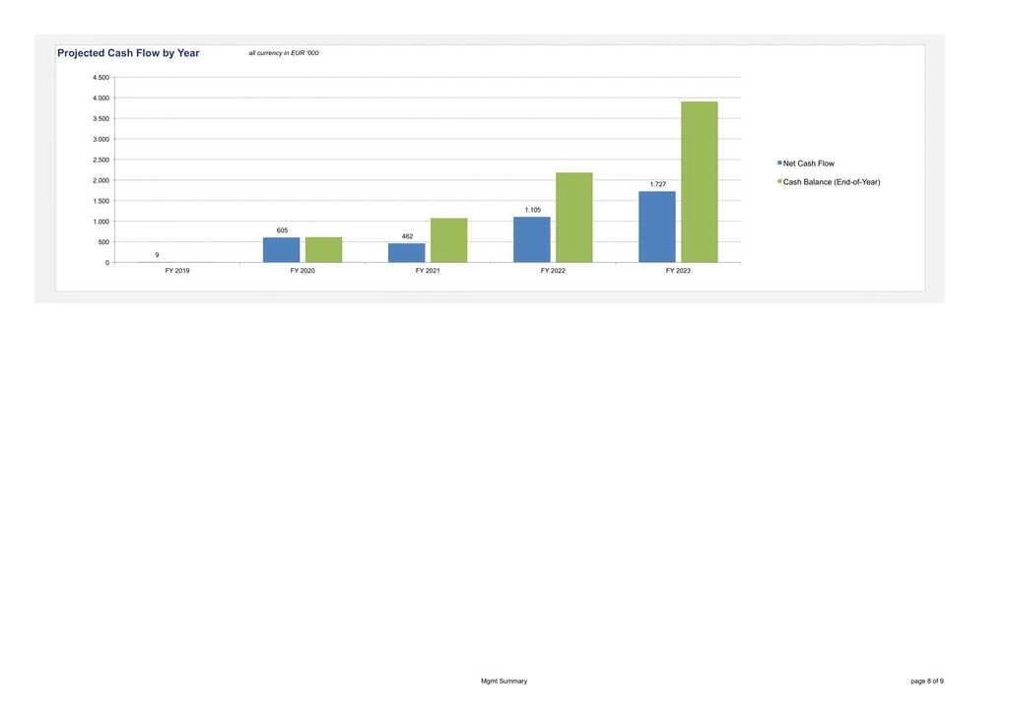Select the 605 data label
The width and height of the screenshot is (1009, 713).
(282, 230)
